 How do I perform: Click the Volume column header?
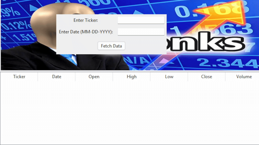point(242,77)
